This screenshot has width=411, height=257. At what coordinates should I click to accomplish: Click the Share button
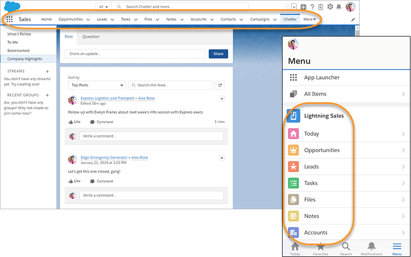pos(218,54)
